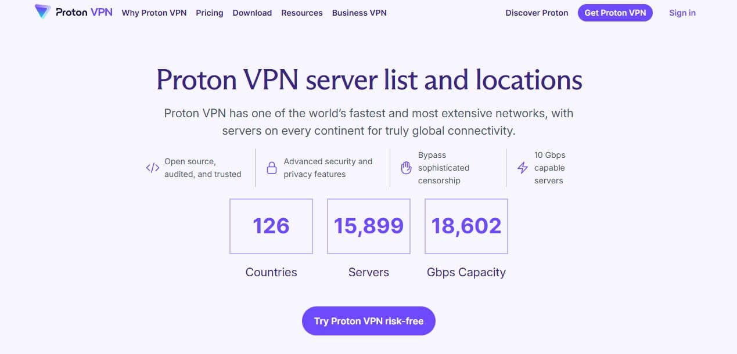737x354 pixels.
Task: Click the lock icon beside privacy features
Action: 271,167
